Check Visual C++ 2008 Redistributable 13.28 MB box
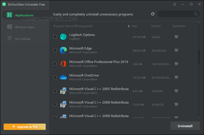The width and height of the screenshot is (204, 135). [55, 104]
